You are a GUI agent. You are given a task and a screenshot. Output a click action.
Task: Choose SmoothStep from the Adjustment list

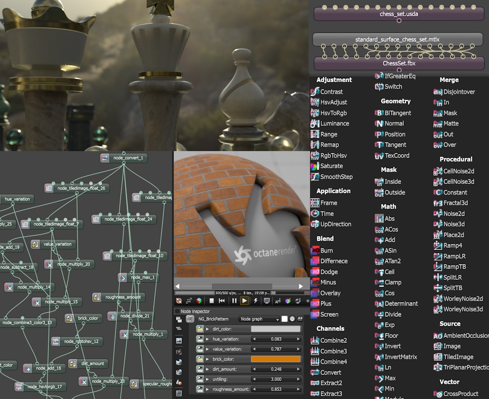point(332,177)
